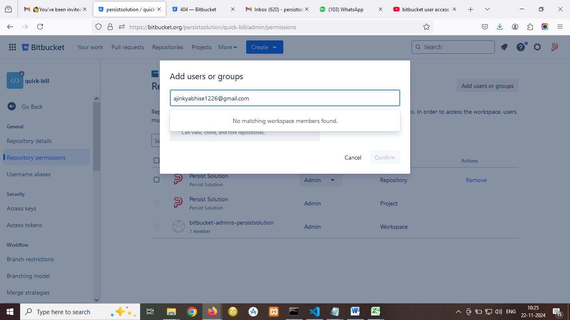The height and width of the screenshot is (320, 570).
Task: Click the Go Back arrow icon
Action: coord(12,107)
